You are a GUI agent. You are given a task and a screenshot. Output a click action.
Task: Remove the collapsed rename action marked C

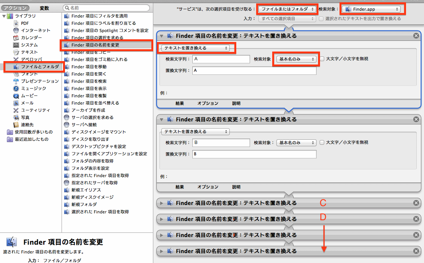[416, 203]
